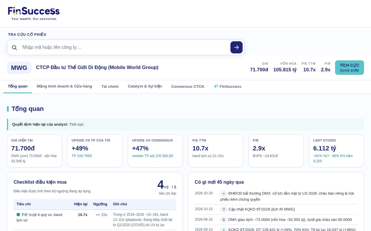Click the Upside vs Consensus card
371x231 pixels.
pyautogui.click(x=155, y=151)
